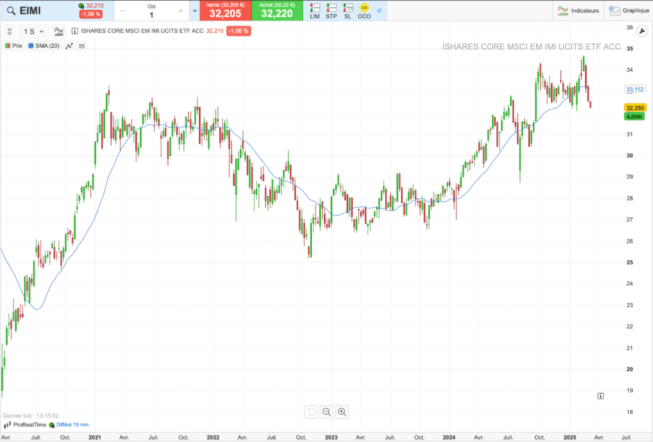
Task: Click the -1.06 % badge beside the instrument name
Action: tap(238, 31)
